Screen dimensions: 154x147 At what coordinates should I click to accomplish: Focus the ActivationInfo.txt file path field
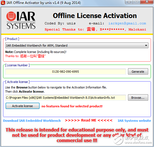[66, 98]
